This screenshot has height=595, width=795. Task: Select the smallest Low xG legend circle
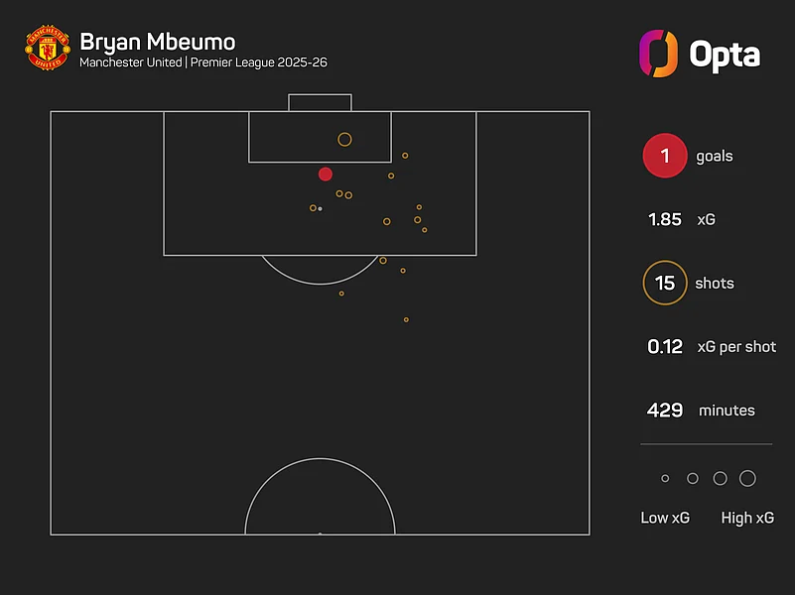point(665,478)
